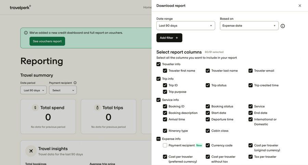Click the travelperk logo
This screenshot has height=165, width=308.
21,7
